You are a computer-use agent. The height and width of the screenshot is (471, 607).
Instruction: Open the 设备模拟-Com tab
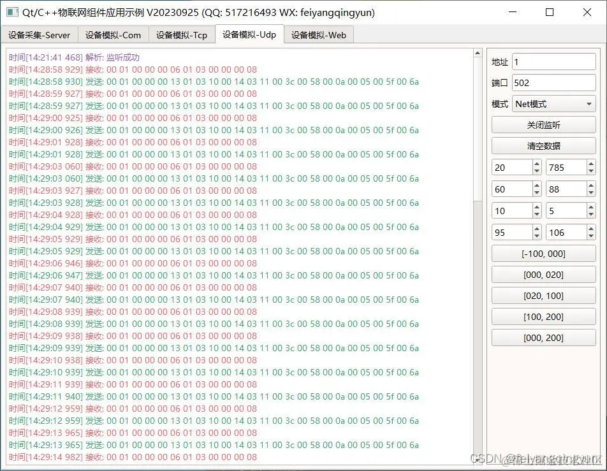click(113, 35)
